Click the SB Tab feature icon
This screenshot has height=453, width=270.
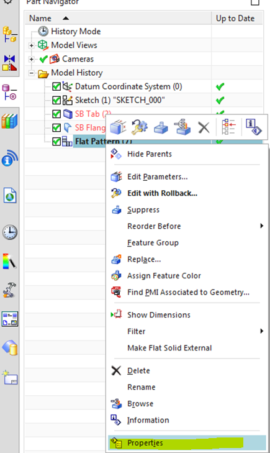68,114
